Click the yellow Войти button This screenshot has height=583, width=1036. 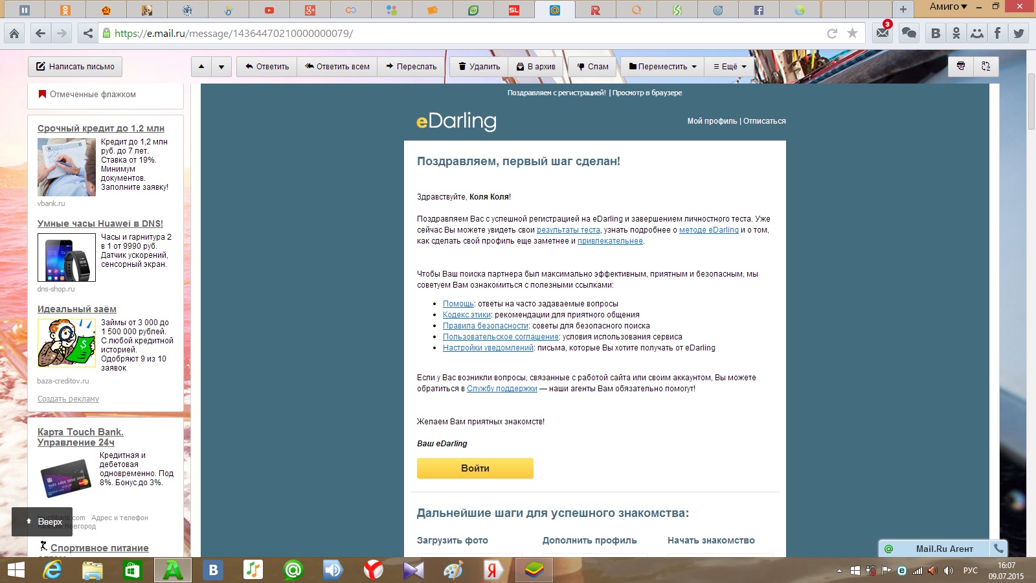click(x=475, y=468)
